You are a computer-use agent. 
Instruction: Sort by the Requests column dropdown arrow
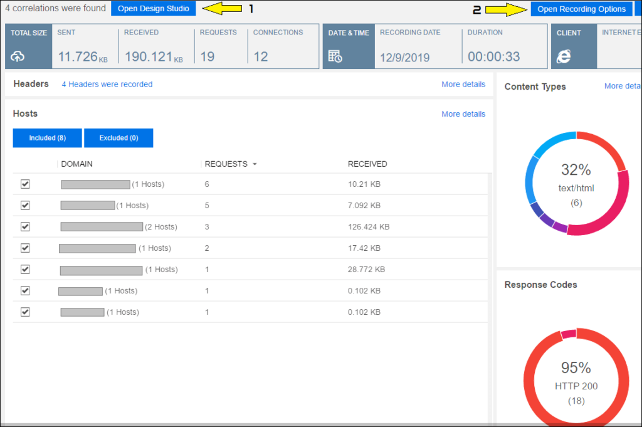(x=255, y=164)
